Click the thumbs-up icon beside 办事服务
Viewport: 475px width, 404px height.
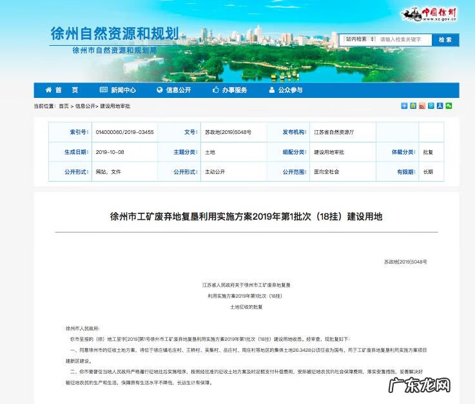[215, 90]
